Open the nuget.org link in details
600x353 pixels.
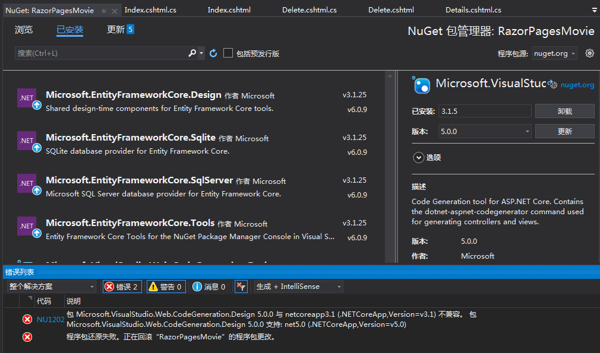[577, 85]
